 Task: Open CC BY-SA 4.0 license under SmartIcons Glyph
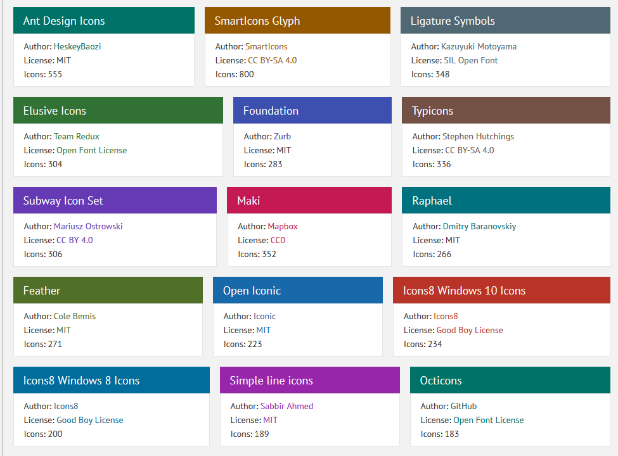[273, 60]
